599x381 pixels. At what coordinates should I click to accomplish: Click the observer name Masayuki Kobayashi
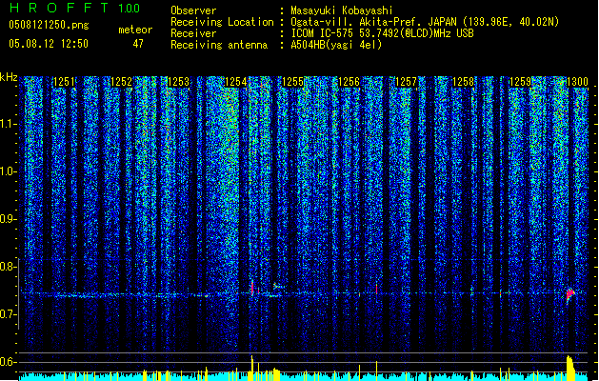coord(342,10)
